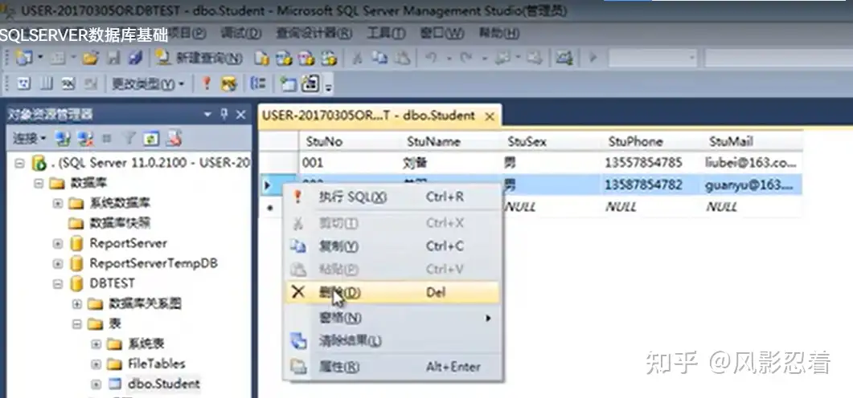Click the Cut scissors icon in toolbar
This screenshot has height=398, width=853.
click(357, 58)
